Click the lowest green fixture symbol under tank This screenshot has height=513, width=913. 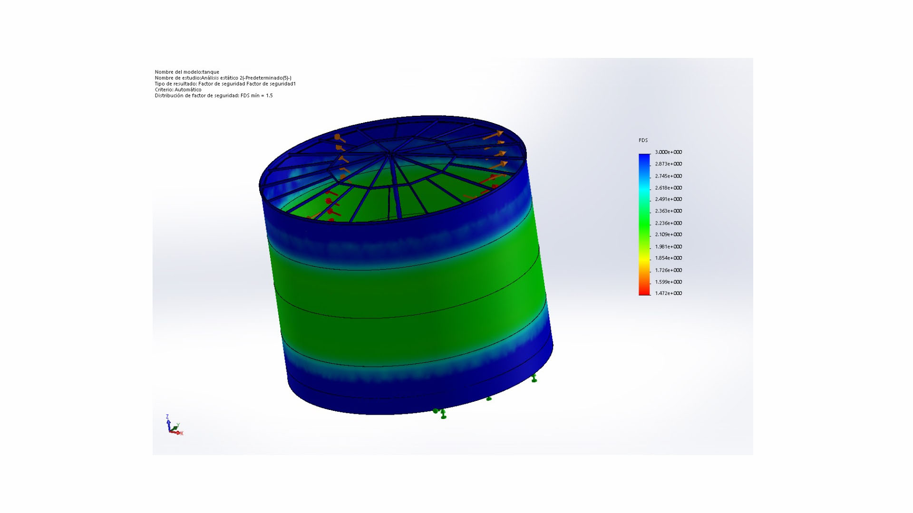pyautogui.click(x=443, y=414)
